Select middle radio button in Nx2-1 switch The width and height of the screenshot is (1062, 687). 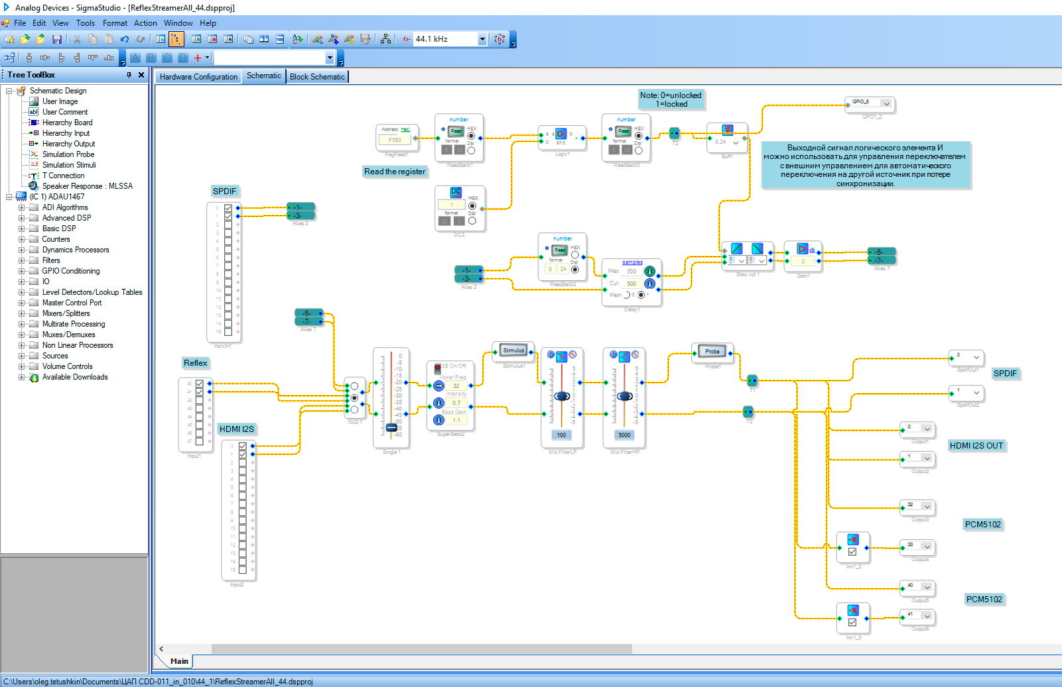(x=354, y=398)
